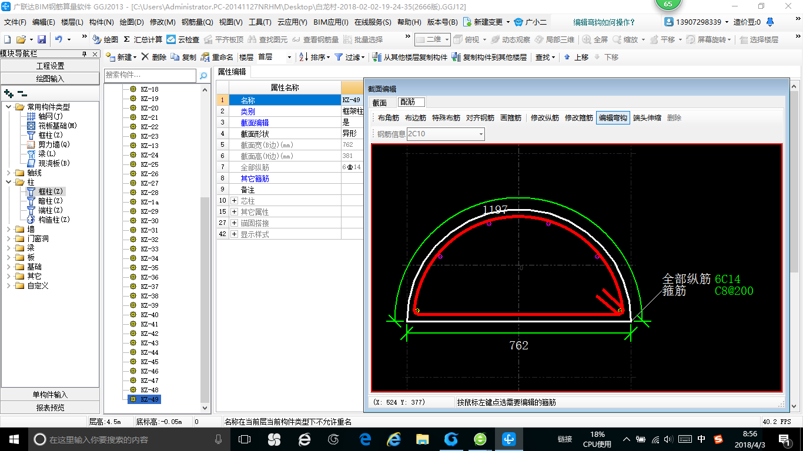This screenshot has width=803, height=451.
Task: Click the 布角筋 button
Action: tap(388, 118)
